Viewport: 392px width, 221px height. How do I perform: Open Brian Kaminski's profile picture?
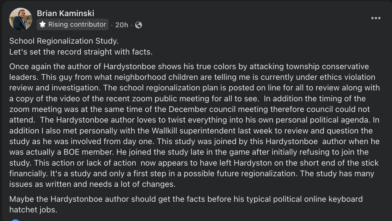[x=21, y=19]
